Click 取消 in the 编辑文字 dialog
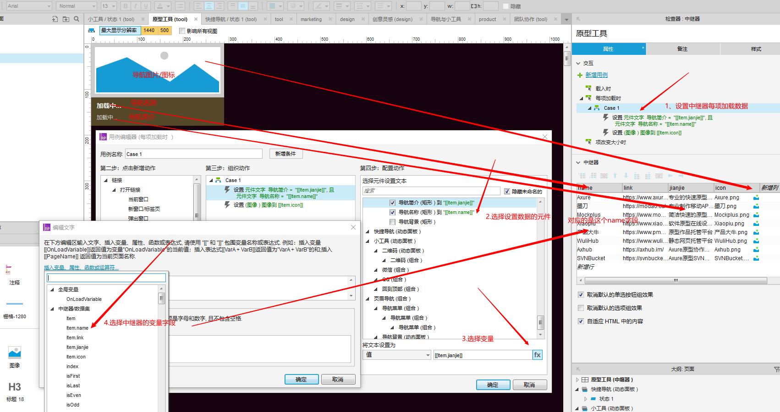The height and width of the screenshot is (412, 780). pyautogui.click(x=338, y=379)
